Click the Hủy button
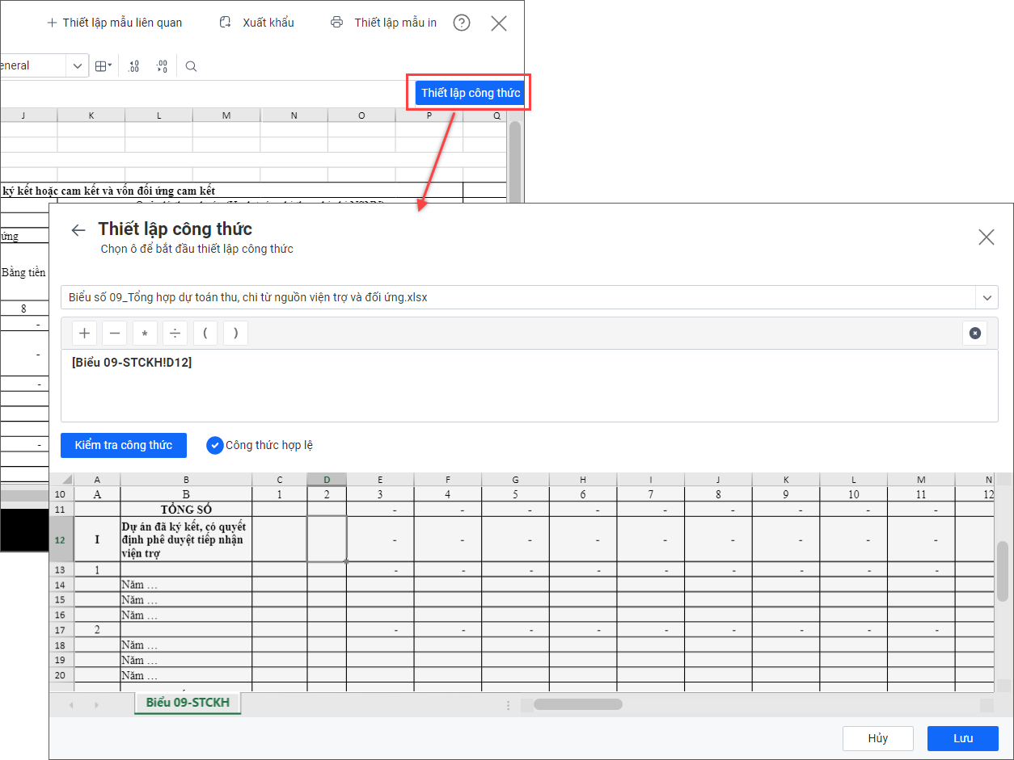The image size is (1014, 760). click(877, 738)
